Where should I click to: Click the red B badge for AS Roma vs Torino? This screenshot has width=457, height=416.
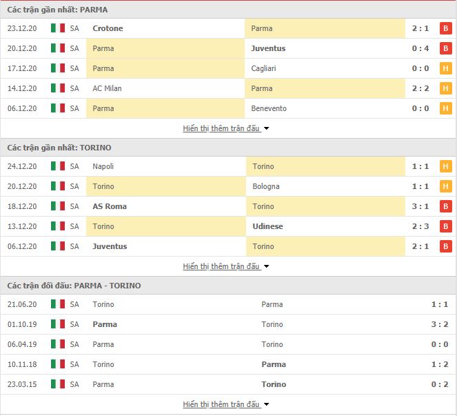[x=446, y=206]
